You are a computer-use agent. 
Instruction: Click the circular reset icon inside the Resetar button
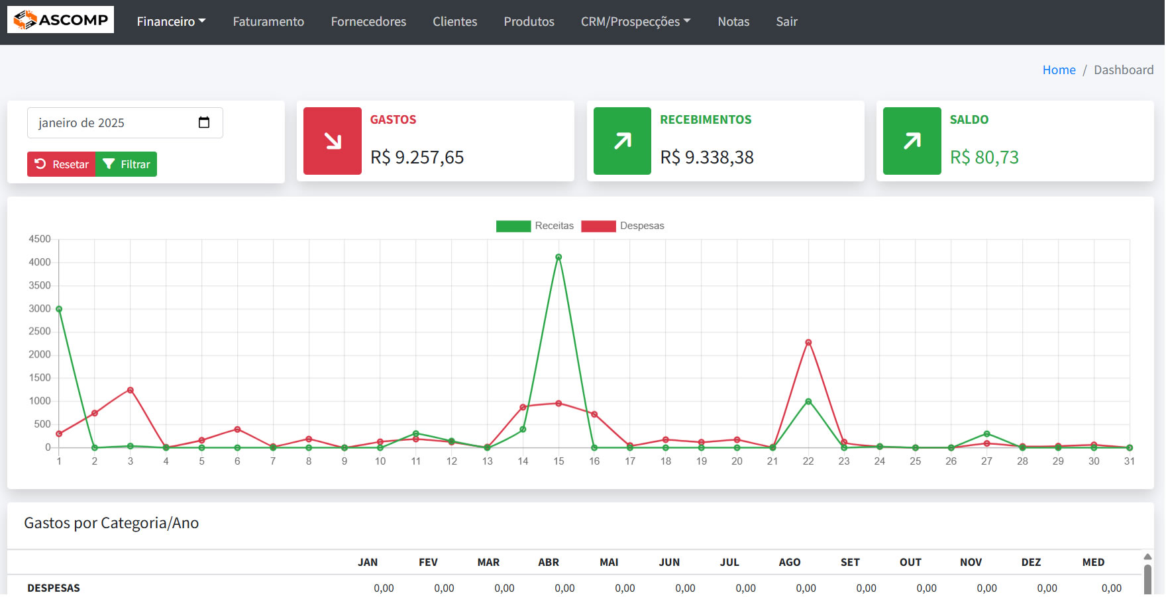pos(40,163)
